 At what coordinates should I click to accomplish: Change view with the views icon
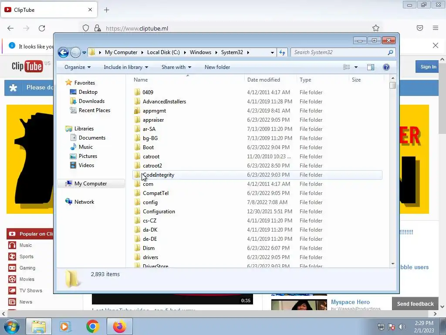346,67
